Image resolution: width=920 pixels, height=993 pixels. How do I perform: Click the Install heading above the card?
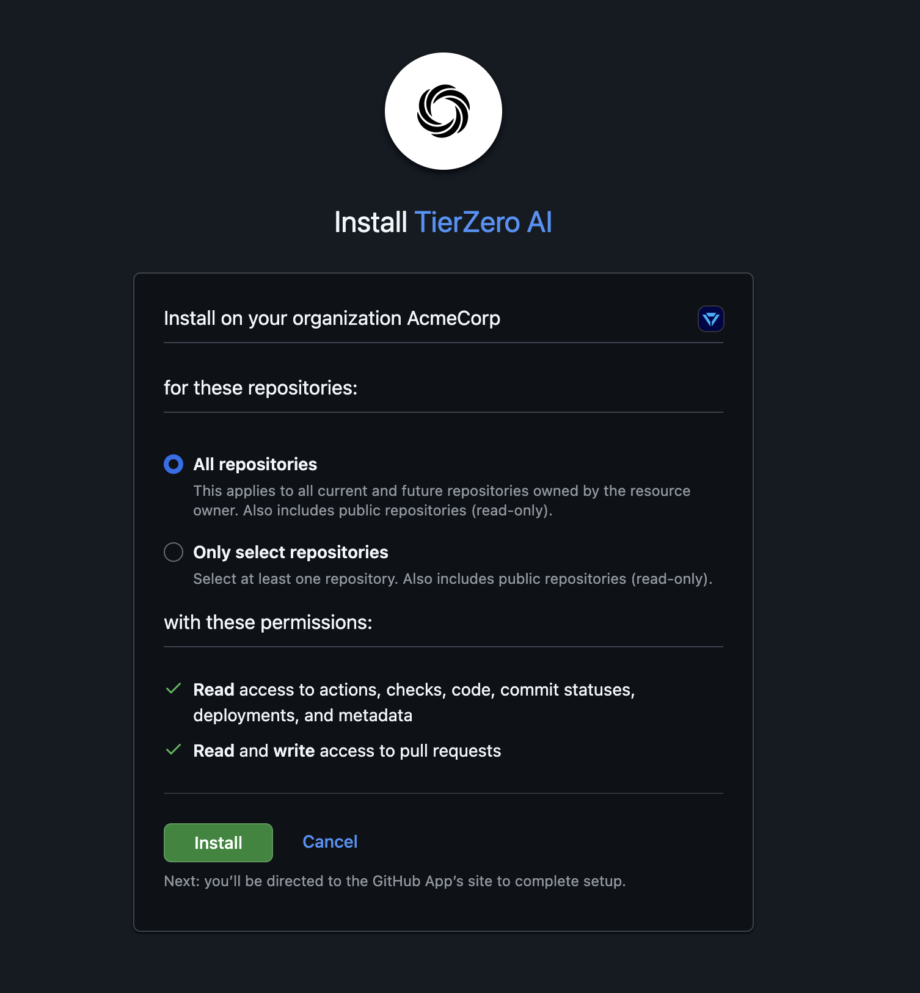tap(370, 222)
